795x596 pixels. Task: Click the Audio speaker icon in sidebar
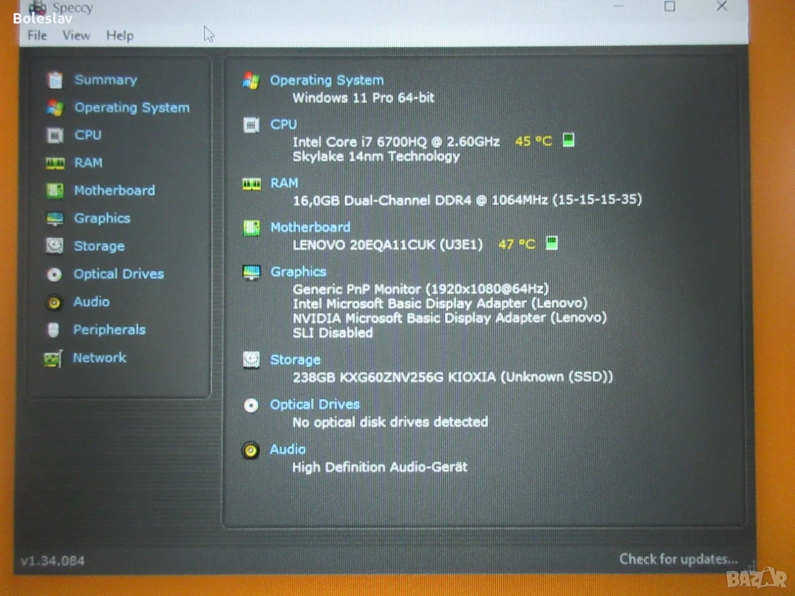[x=55, y=302]
